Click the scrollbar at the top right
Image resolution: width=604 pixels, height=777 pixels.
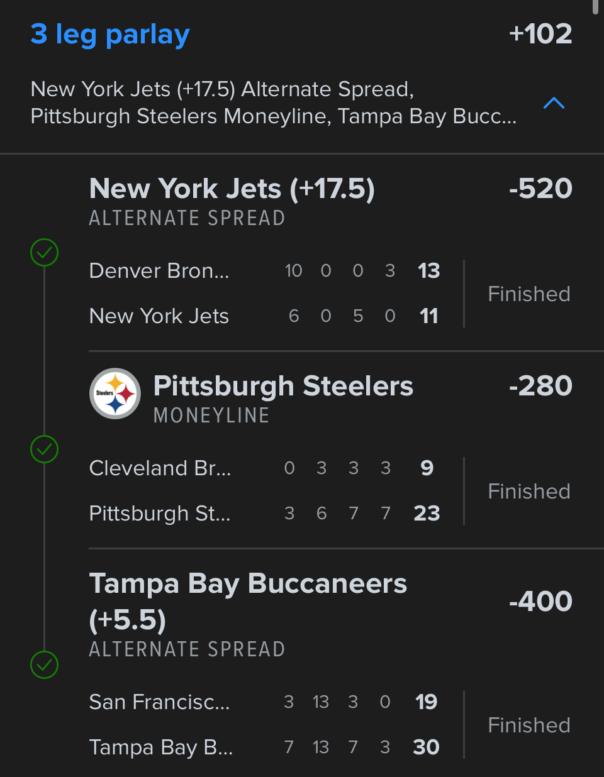point(596,6)
